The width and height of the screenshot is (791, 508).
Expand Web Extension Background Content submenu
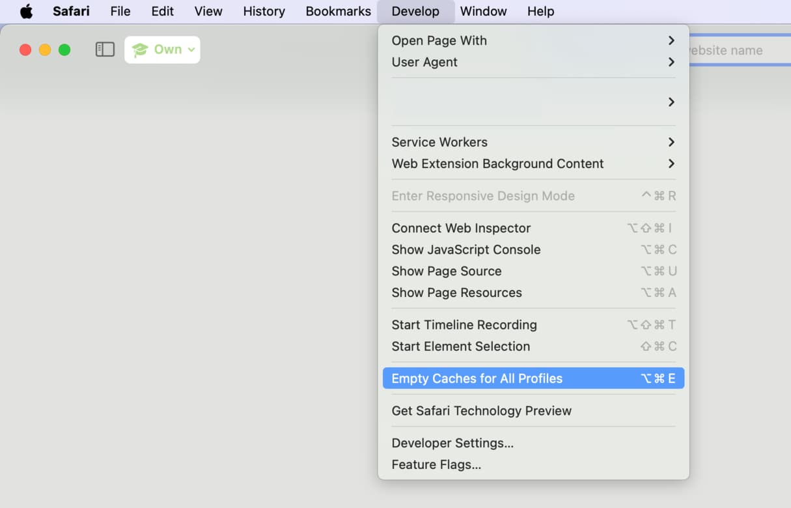[533, 163]
